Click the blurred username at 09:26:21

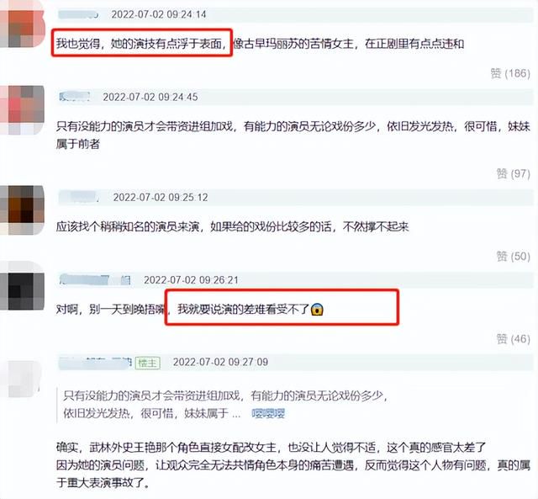95,280
